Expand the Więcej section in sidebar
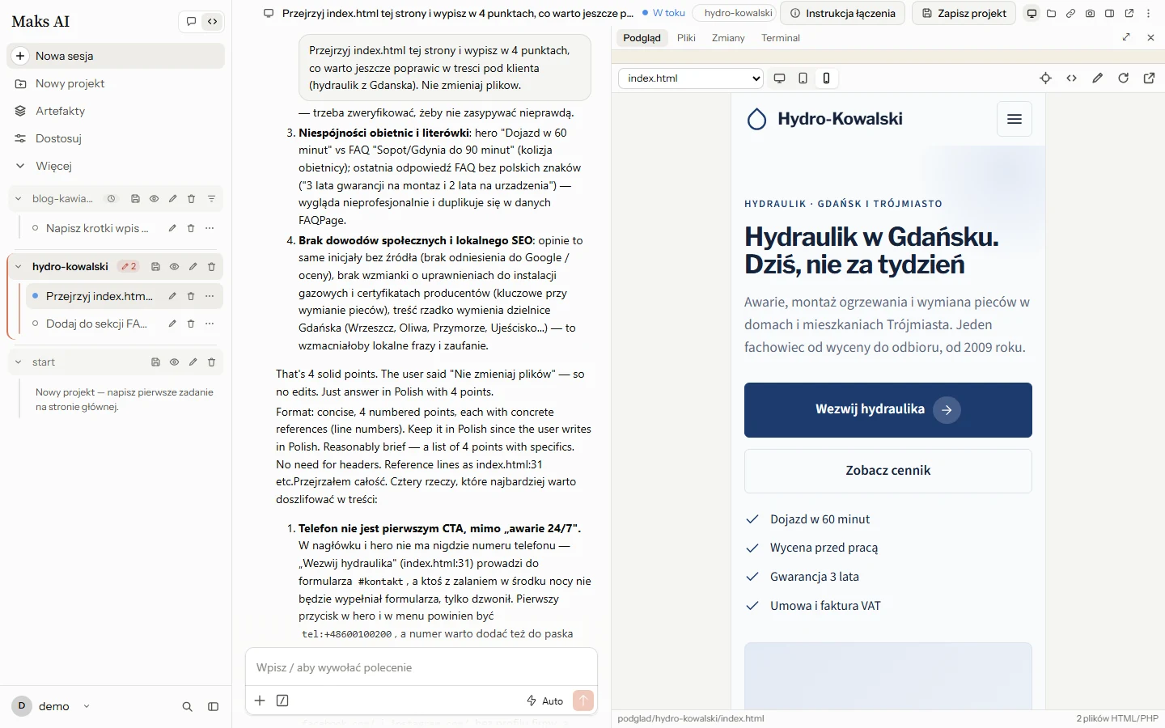This screenshot has height=728, width=1165. (53, 166)
